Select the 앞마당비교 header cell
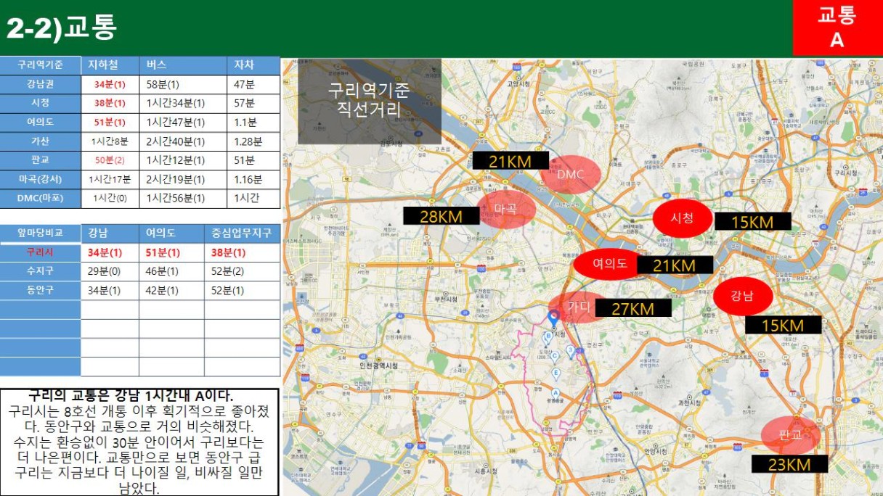The height and width of the screenshot is (496, 883). [40, 233]
